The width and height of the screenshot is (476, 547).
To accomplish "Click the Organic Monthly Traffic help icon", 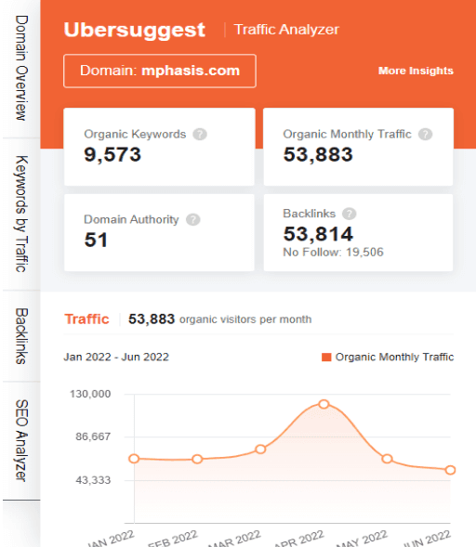I will (x=426, y=135).
